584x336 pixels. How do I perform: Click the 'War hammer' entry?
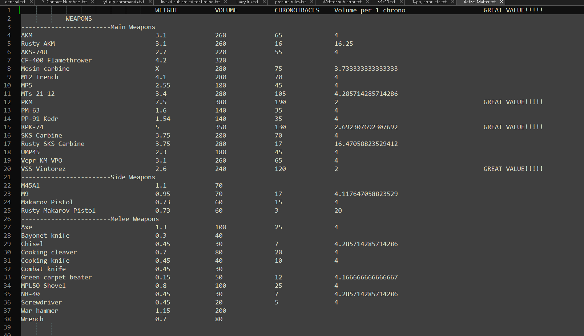[40, 311]
